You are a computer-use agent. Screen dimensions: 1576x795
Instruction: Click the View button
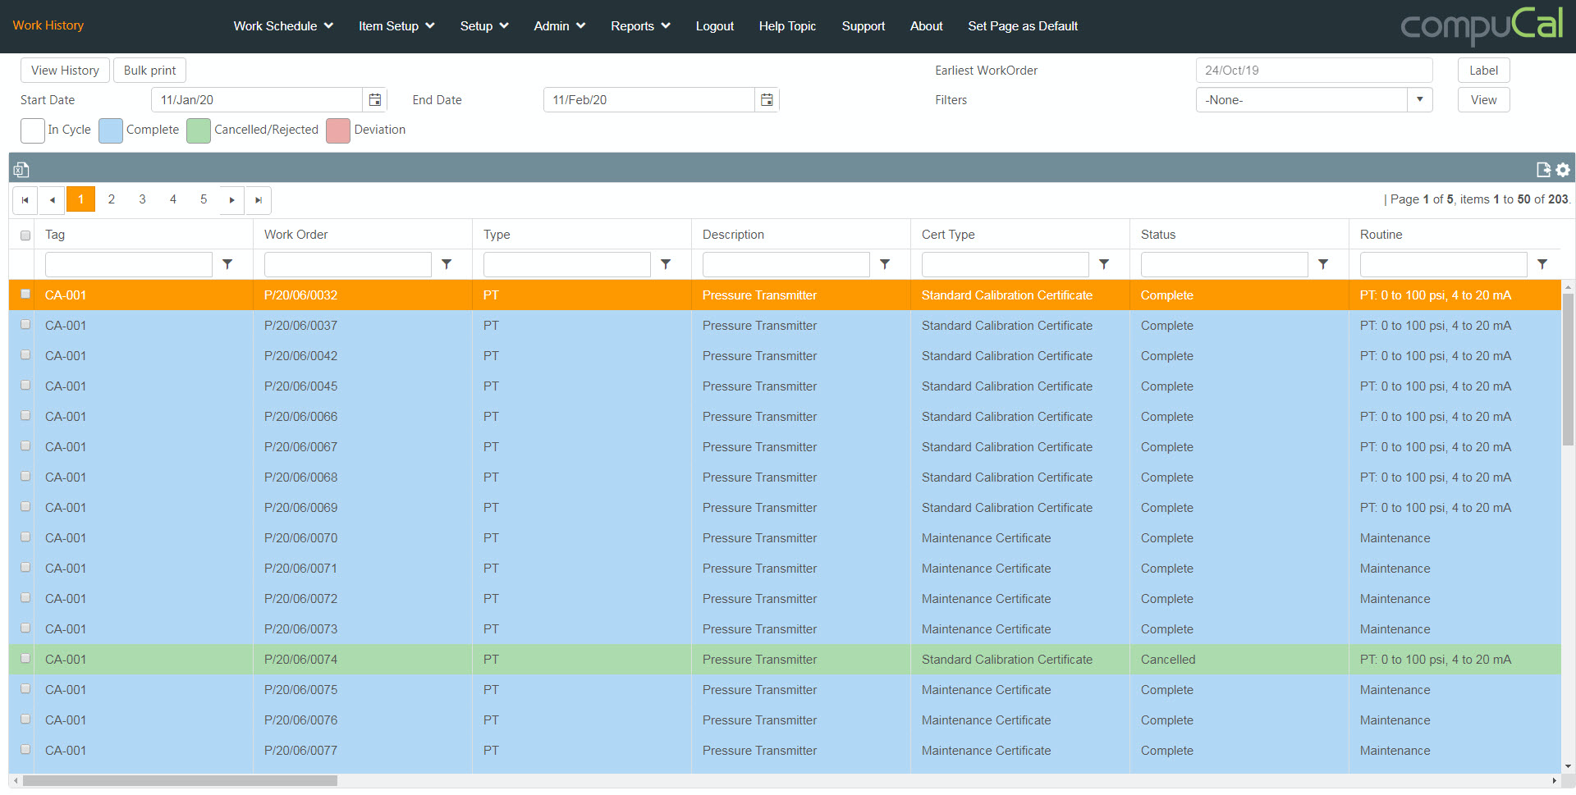click(x=1483, y=100)
